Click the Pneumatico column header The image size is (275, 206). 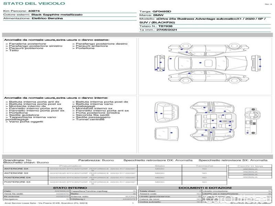70,166
